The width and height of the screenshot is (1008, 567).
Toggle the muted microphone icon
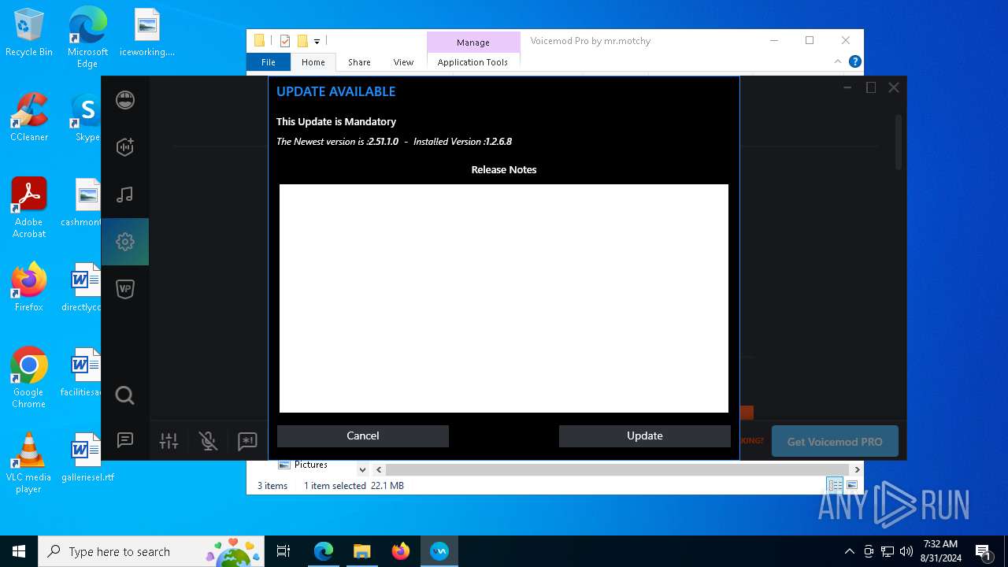[209, 441]
